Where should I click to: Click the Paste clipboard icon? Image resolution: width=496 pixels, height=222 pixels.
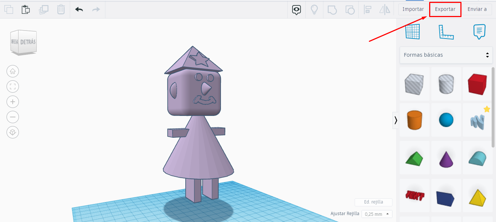click(x=26, y=9)
